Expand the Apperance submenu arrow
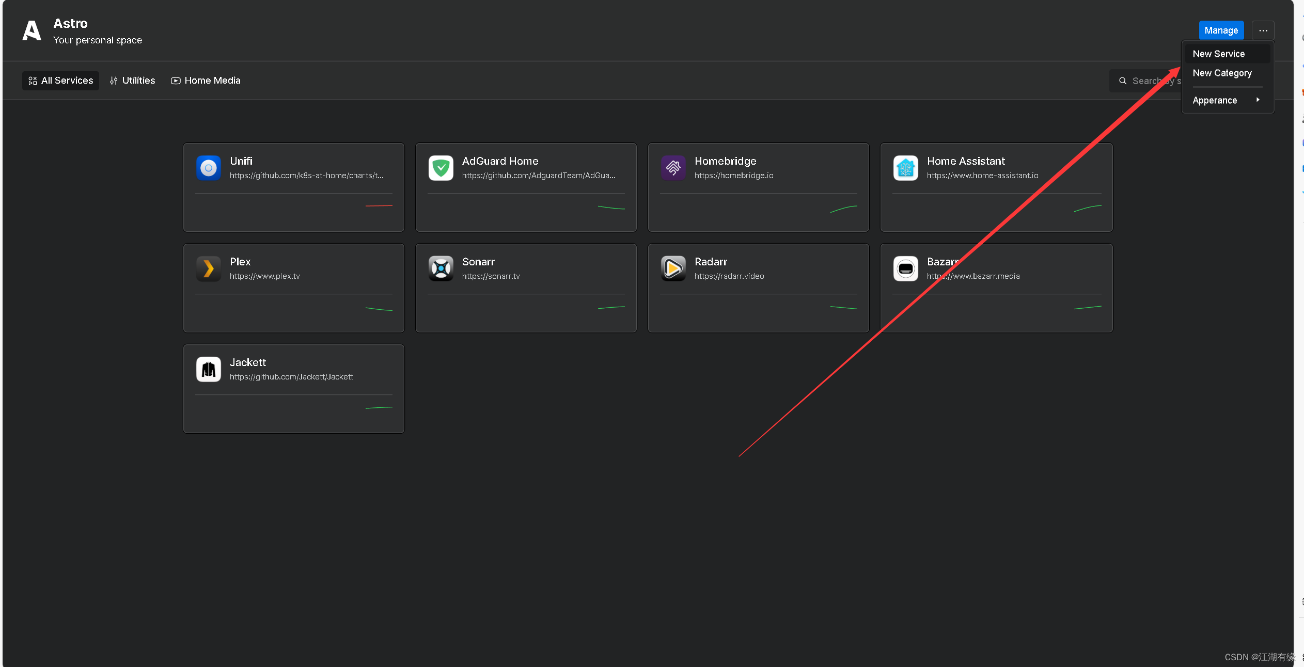Viewport: 1304px width, 667px height. coord(1258,100)
